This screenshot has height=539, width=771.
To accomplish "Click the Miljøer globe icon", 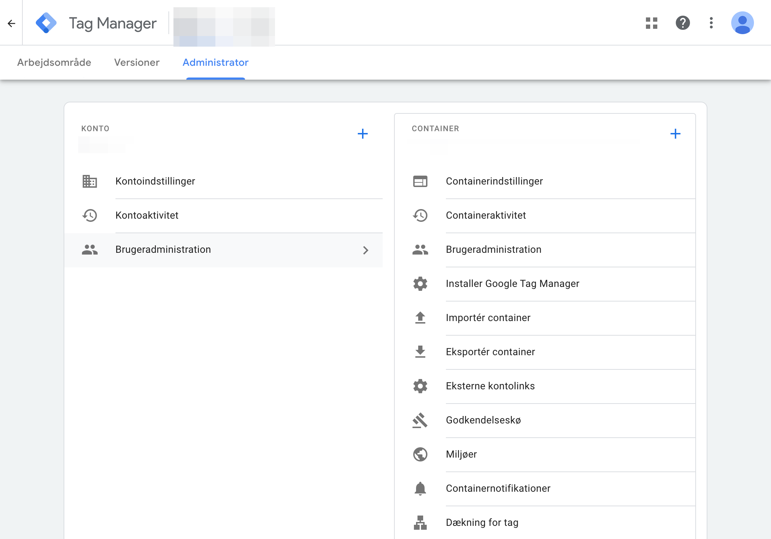I will coord(420,454).
